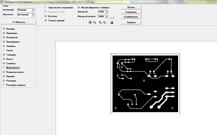This screenshot has height=135, width=217.
Task: Click the Закрыть button
Action: pos(131,22)
